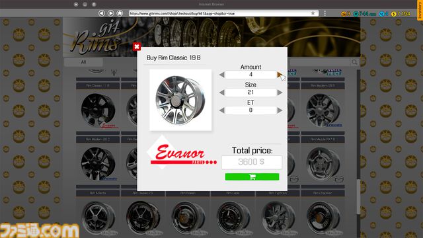The height and width of the screenshot is (238, 423).
Task: Click the shop page scrollbar handle
Action: pos(358,196)
